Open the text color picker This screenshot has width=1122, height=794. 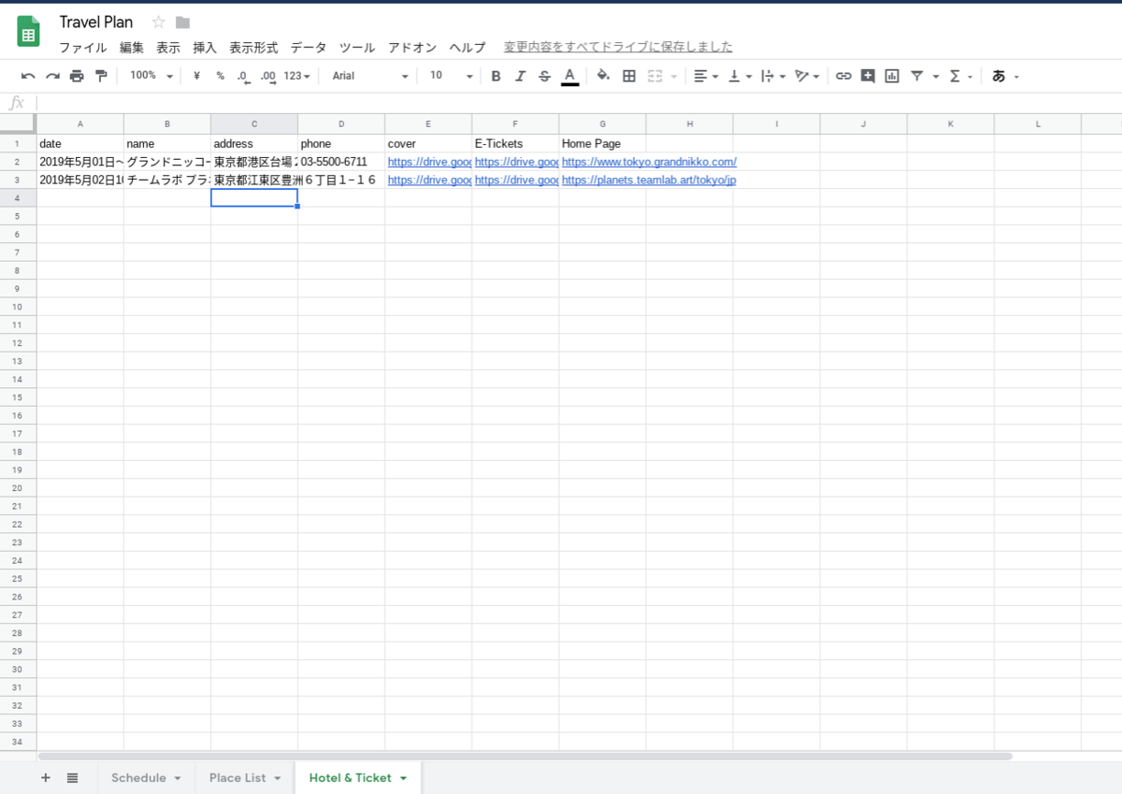pos(569,76)
